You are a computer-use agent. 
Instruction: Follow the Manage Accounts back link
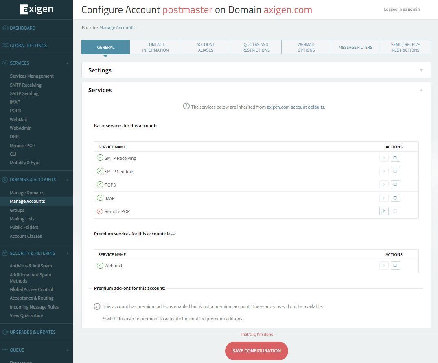117,28
